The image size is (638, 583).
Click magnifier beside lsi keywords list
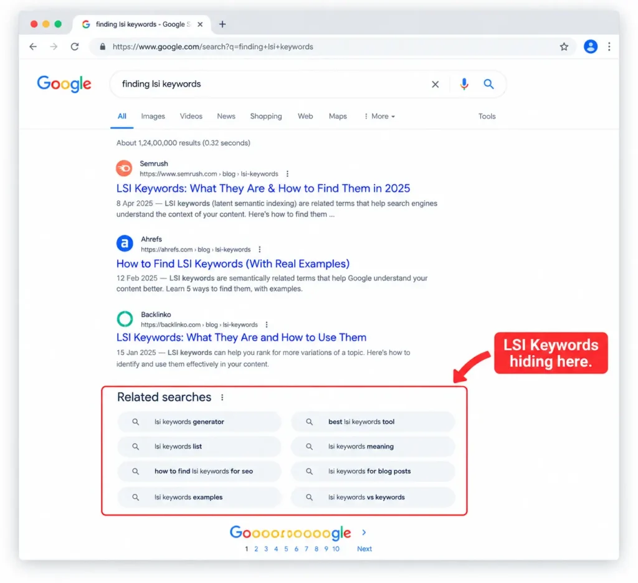coord(135,447)
